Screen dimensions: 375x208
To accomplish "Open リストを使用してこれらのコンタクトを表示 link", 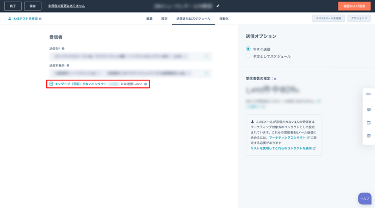I will 281,148.
